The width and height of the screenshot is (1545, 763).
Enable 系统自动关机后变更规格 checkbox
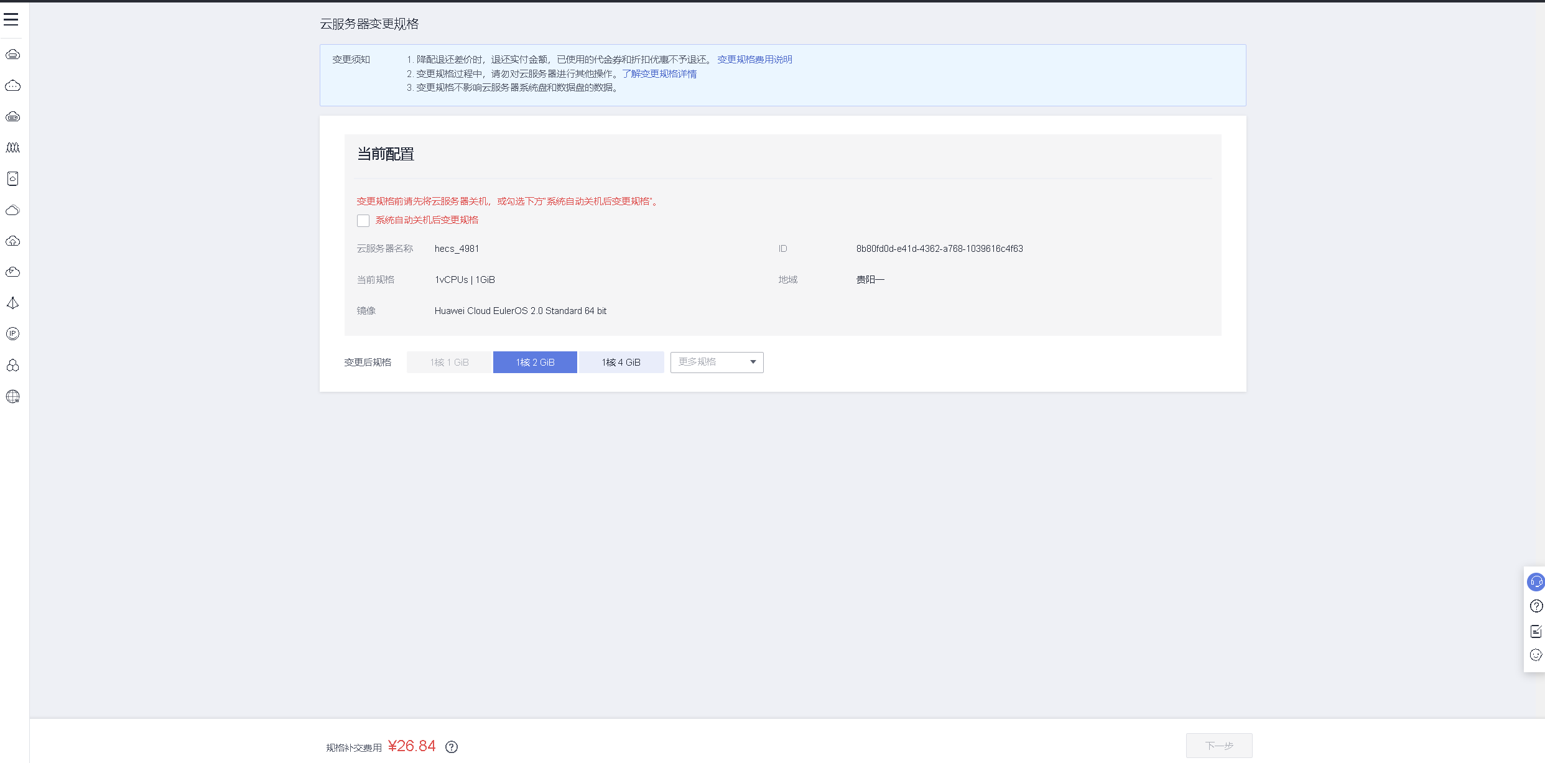coord(363,221)
